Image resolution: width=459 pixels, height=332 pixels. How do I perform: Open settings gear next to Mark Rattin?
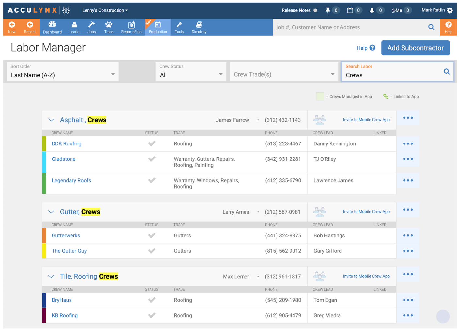[450, 10]
